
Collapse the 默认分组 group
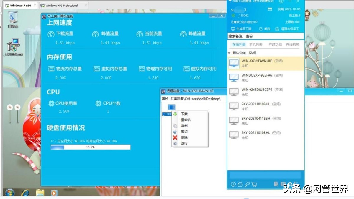click(229, 53)
